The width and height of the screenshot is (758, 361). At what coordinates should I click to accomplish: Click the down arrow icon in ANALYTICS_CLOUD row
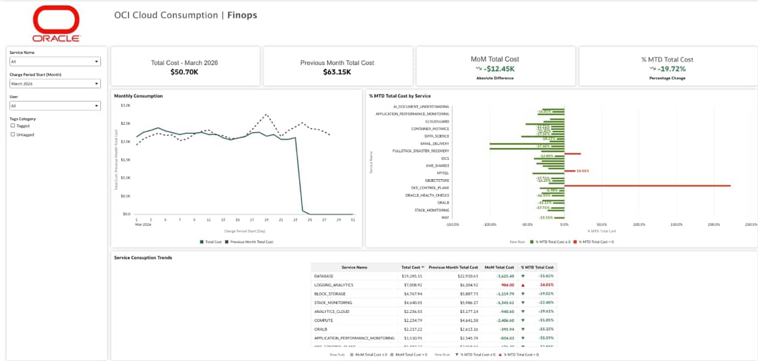523,311
